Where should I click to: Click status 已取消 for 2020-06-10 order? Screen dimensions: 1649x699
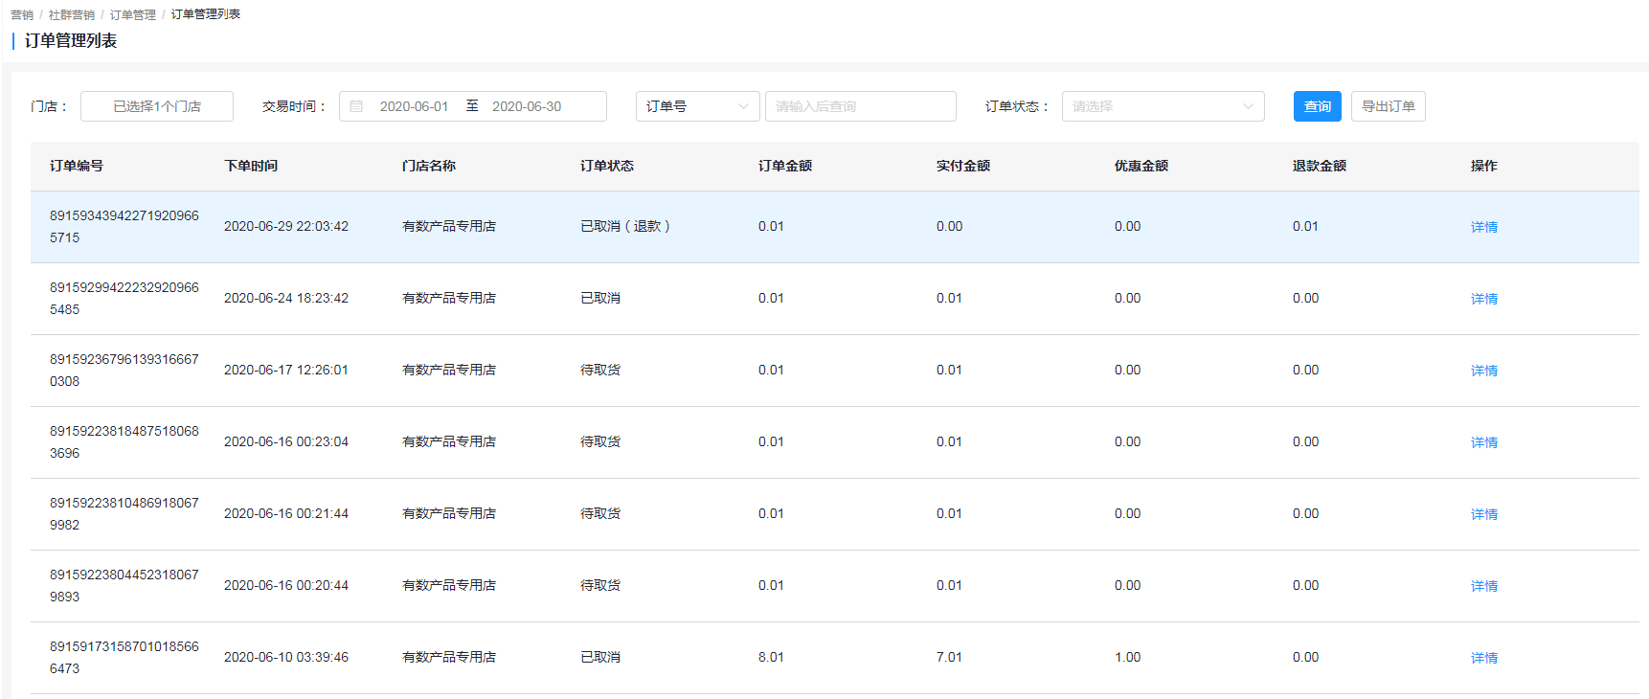tap(600, 657)
